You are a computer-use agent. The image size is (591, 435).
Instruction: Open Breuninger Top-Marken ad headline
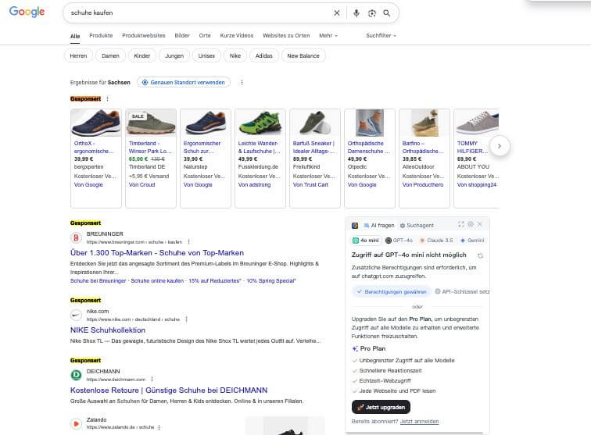point(157,253)
